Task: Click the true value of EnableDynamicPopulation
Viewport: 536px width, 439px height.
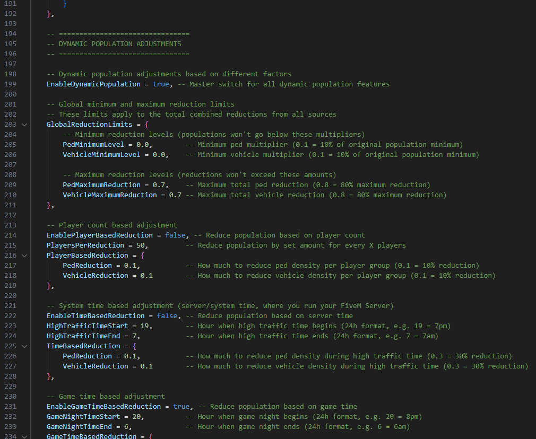Action: click(x=161, y=84)
